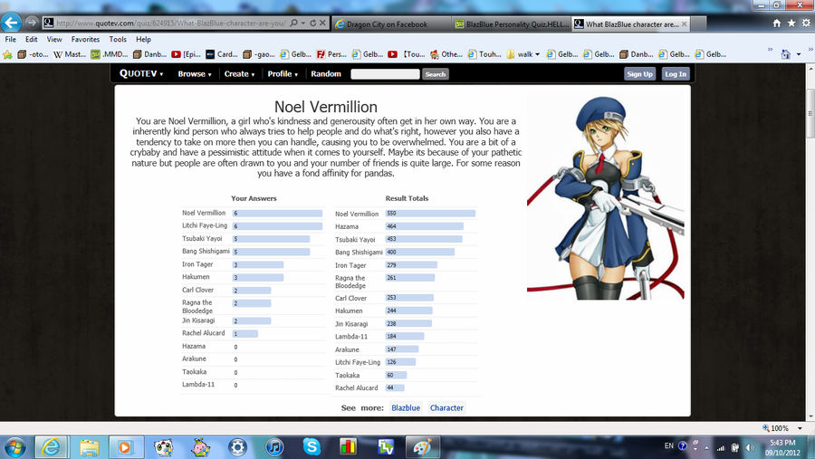Viewport: 815px width, 459px height.
Task: Open the View menu
Action: (54, 39)
